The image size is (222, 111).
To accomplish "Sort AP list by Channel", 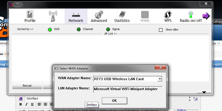I will [79, 29].
